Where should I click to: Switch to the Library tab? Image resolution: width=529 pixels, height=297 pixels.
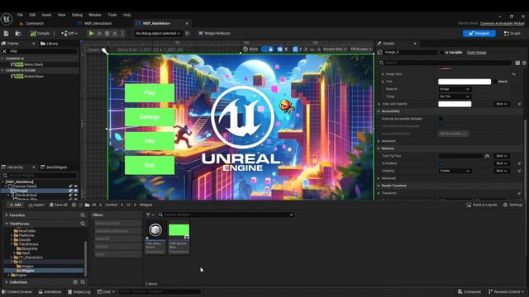[50, 44]
